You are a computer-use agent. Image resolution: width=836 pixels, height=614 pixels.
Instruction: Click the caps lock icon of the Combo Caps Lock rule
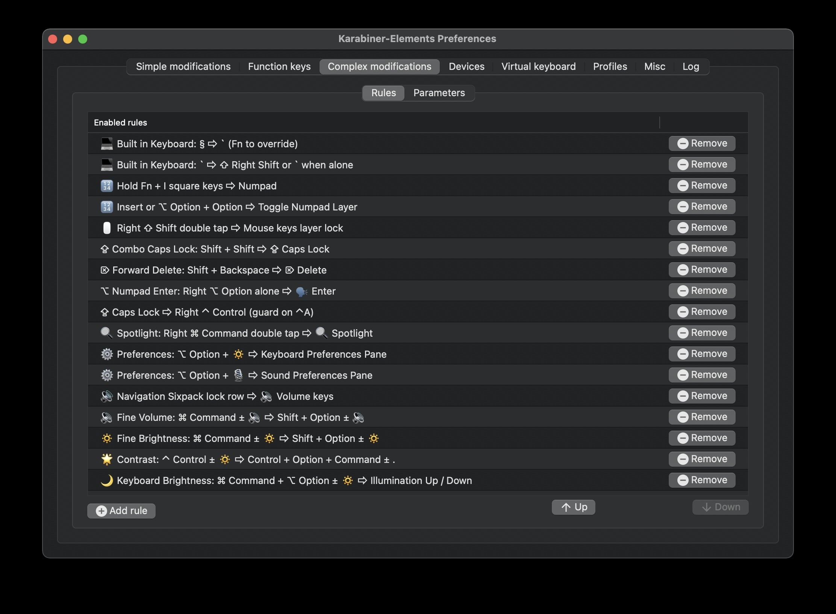104,249
